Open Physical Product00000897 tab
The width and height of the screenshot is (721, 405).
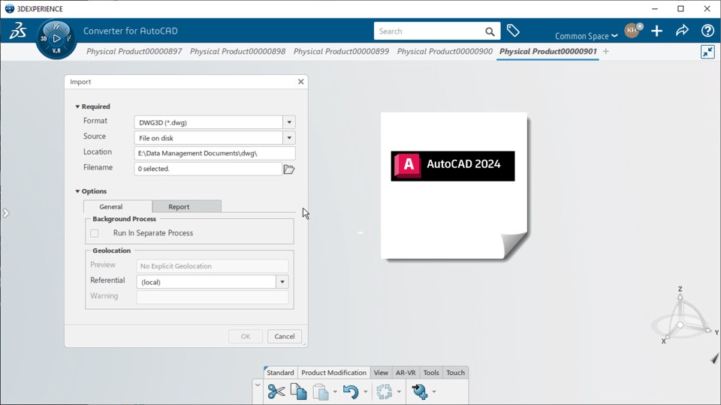tap(134, 52)
